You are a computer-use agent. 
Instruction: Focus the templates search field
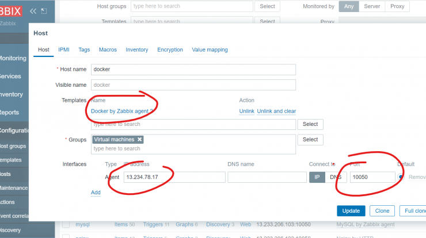tap(193, 124)
